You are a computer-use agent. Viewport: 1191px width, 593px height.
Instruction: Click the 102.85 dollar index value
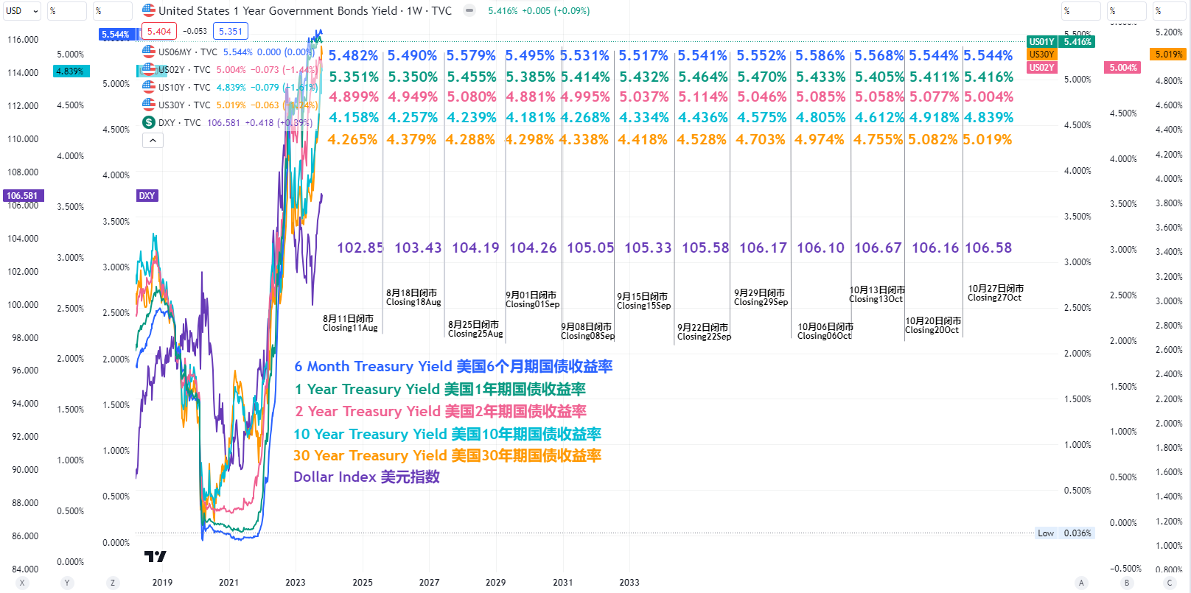360,248
